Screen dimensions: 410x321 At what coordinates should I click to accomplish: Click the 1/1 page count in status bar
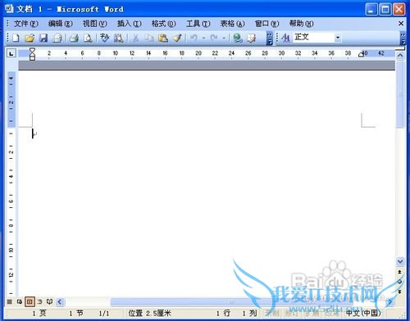click(x=104, y=313)
